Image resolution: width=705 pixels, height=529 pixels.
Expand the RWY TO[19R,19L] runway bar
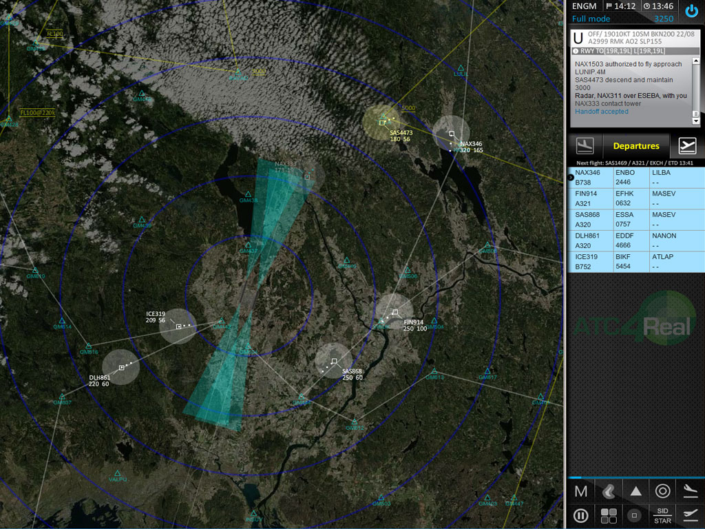[x=633, y=51]
